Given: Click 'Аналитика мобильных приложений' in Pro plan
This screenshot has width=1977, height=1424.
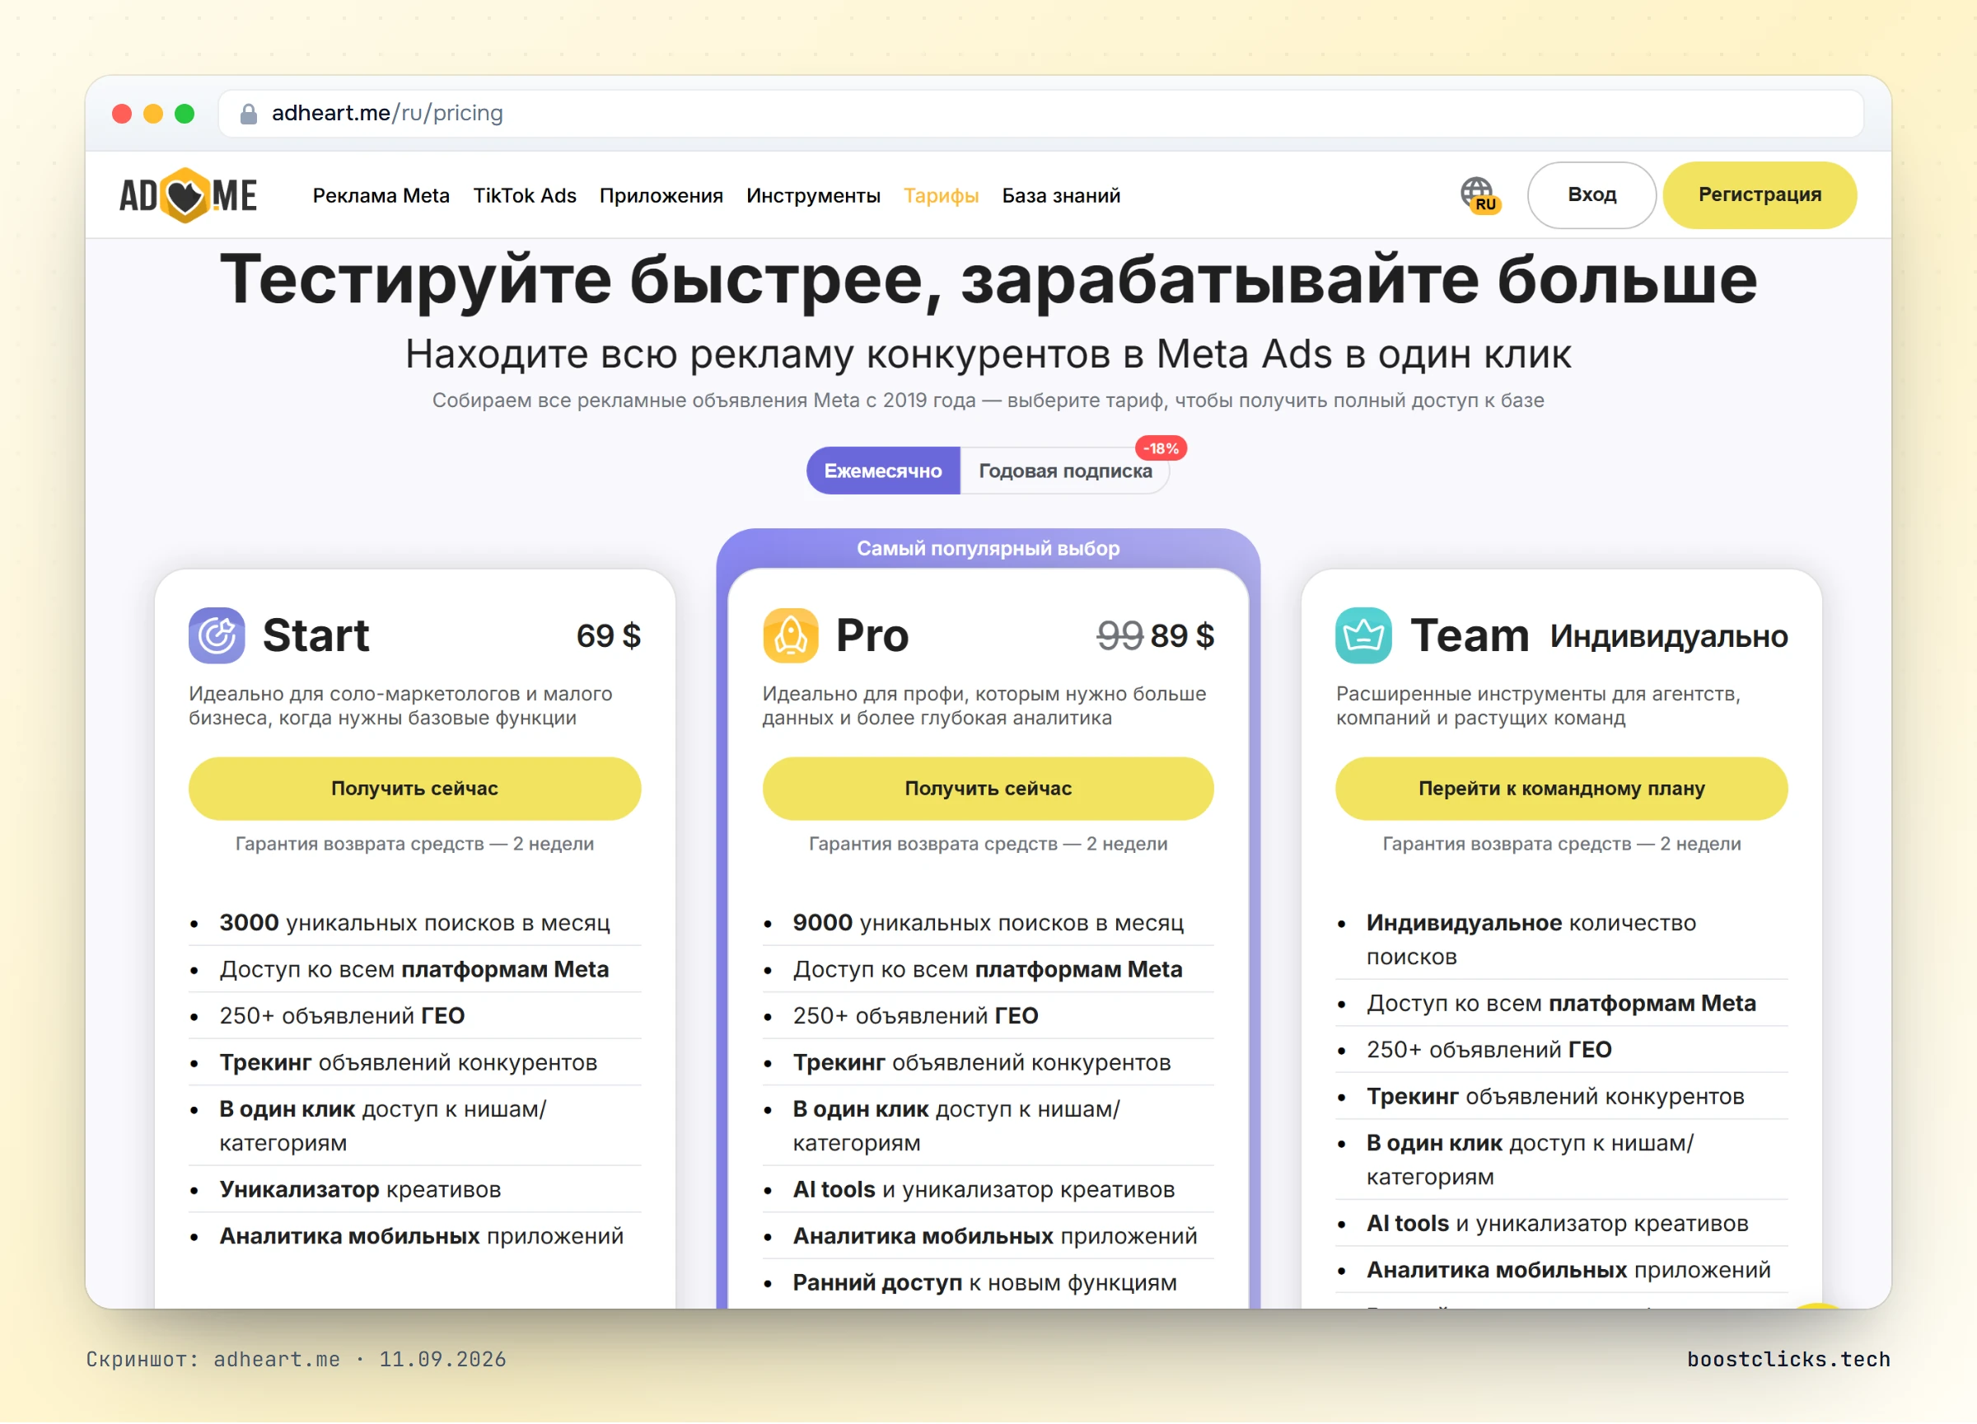Looking at the screenshot, I should 995,1235.
